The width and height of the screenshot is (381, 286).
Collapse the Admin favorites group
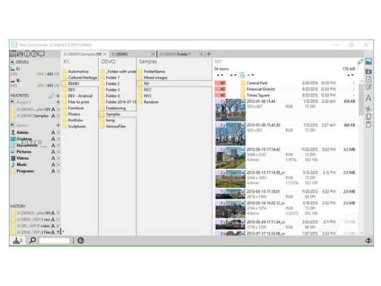12,125
